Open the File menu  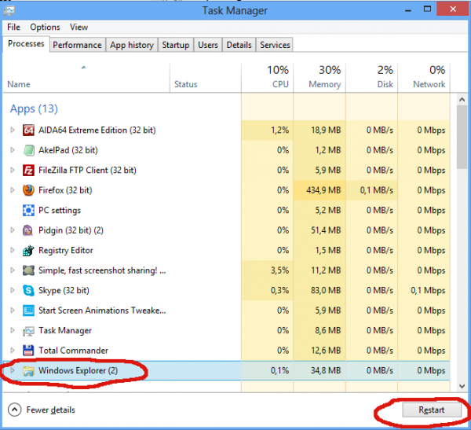tap(13, 28)
